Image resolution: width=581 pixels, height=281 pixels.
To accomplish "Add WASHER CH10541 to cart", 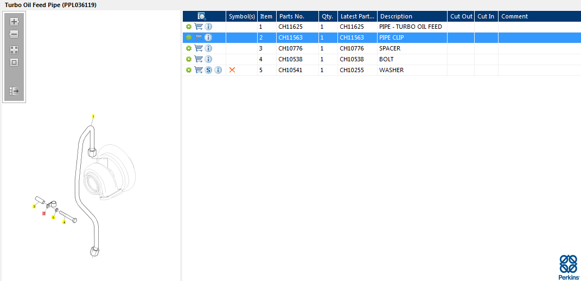I will (x=199, y=69).
